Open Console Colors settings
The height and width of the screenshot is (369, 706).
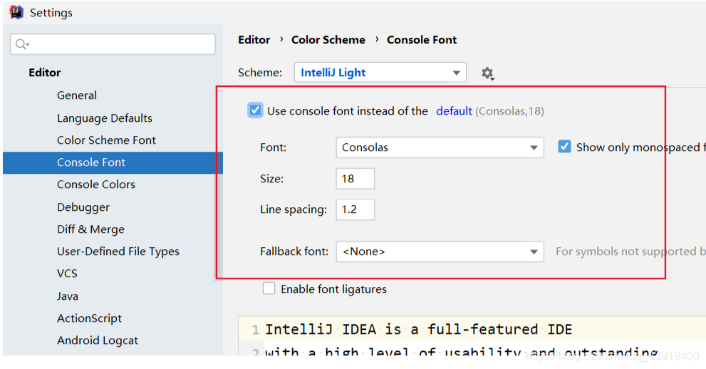tap(96, 184)
